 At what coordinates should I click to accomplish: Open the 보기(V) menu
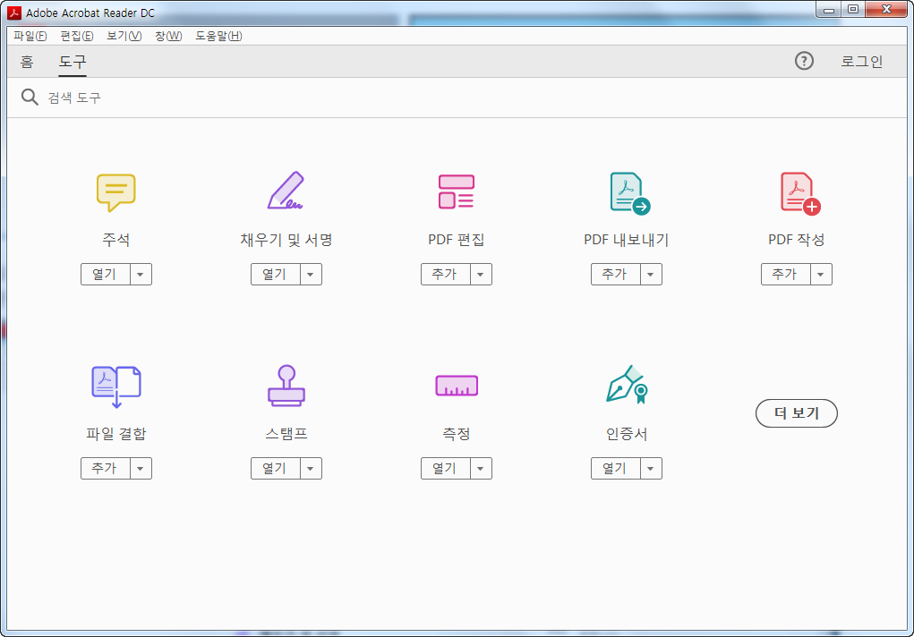[x=124, y=36]
